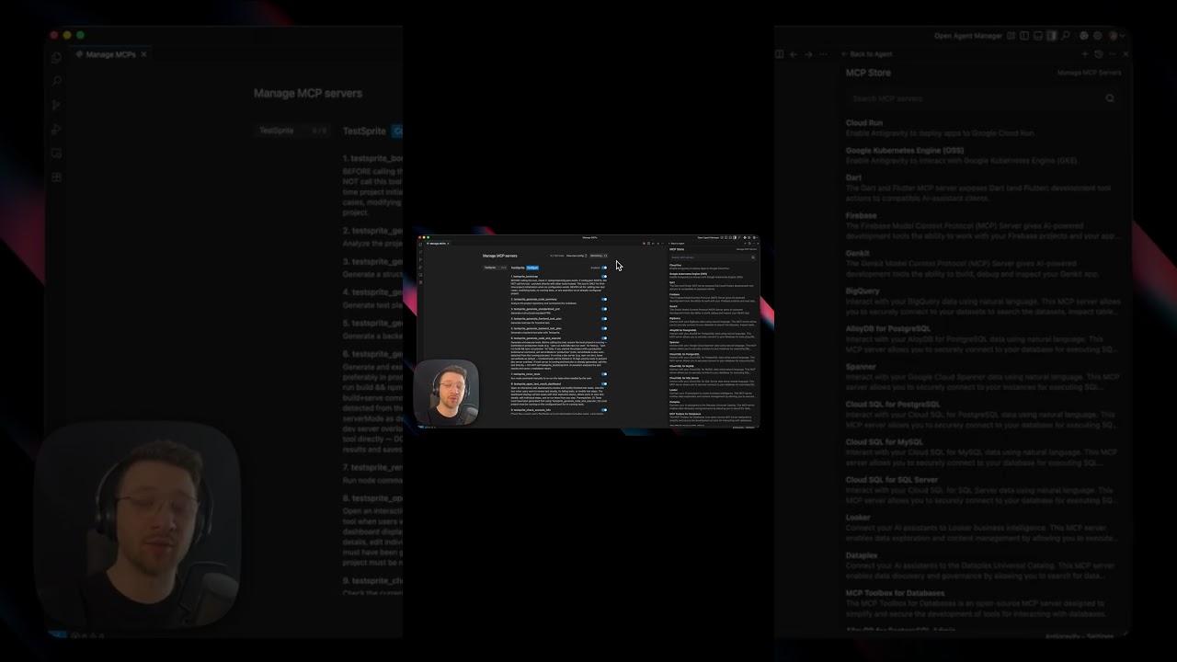Toggle testsprite_generate_code_and_execute switch in small window

[x=604, y=338]
